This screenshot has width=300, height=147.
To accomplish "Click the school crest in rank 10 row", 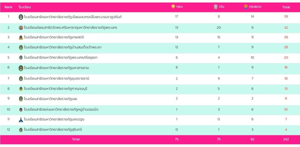I will (21, 110).
